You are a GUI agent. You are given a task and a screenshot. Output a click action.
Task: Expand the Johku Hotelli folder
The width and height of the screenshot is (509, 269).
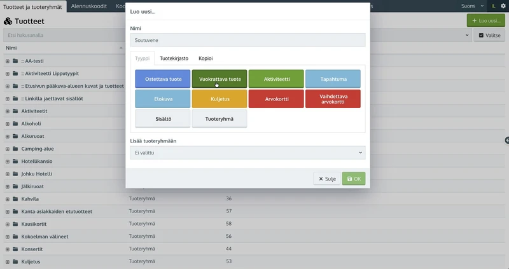point(8,174)
